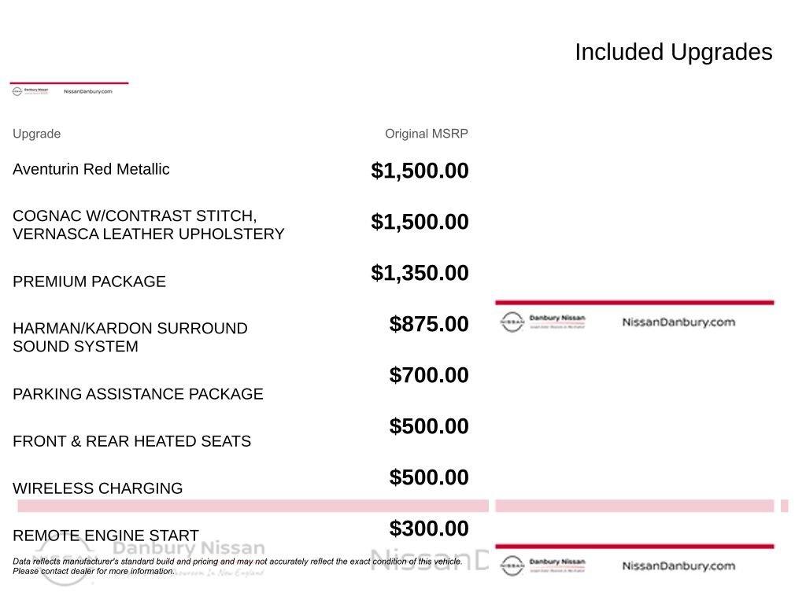
Task: Select the Included Upgrades heading
Action: [674, 52]
